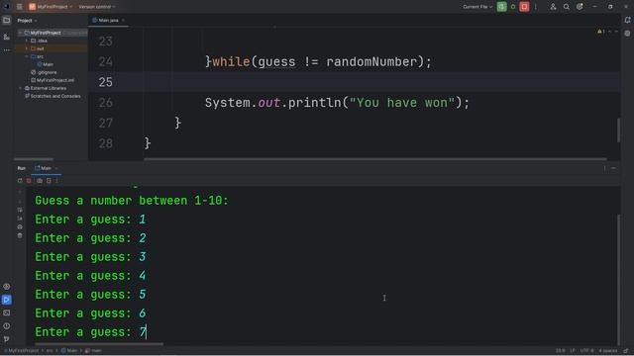Click src breadcrumb in status bar
The height and width of the screenshot is (356, 634).
coord(50,351)
